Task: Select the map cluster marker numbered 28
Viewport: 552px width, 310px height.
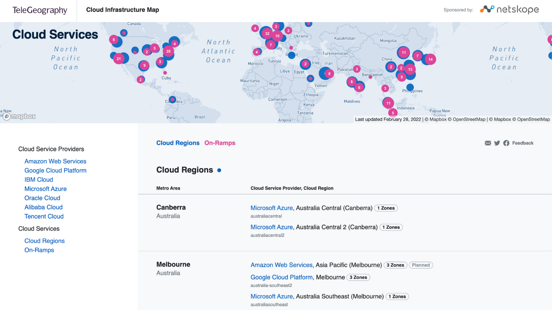Action: tap(168, 51)
